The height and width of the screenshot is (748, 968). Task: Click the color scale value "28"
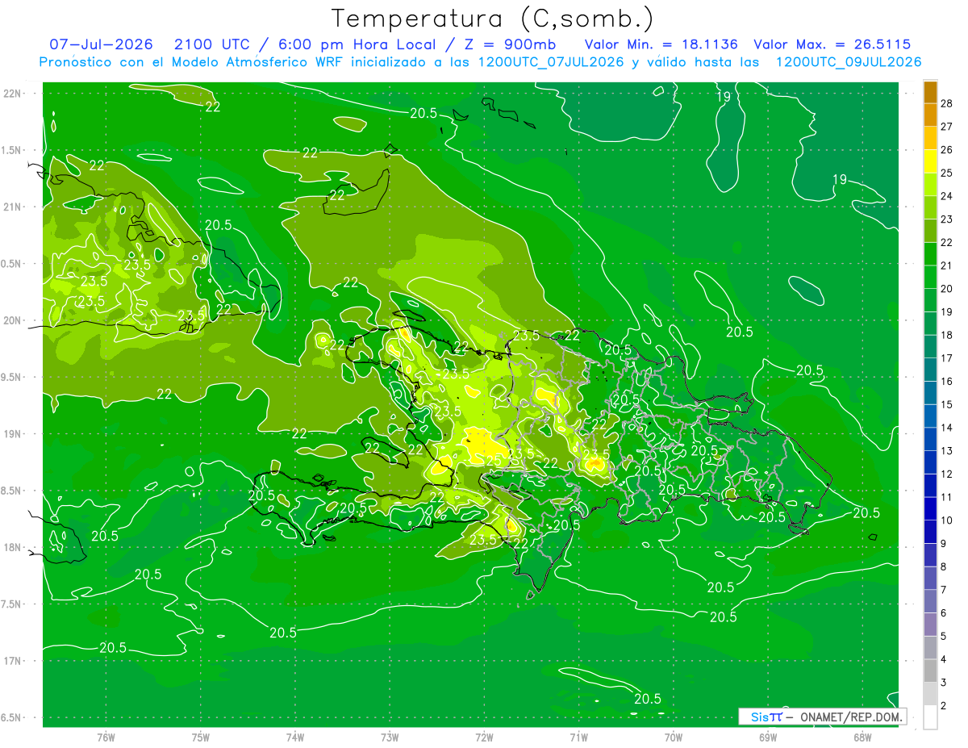[x=946, y=103]
